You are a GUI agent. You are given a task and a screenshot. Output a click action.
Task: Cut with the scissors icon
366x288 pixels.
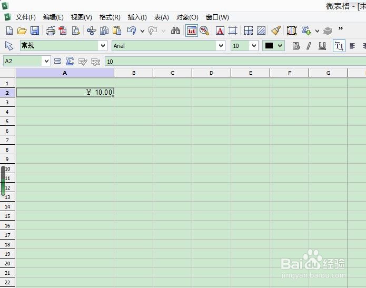pos(91,31)
